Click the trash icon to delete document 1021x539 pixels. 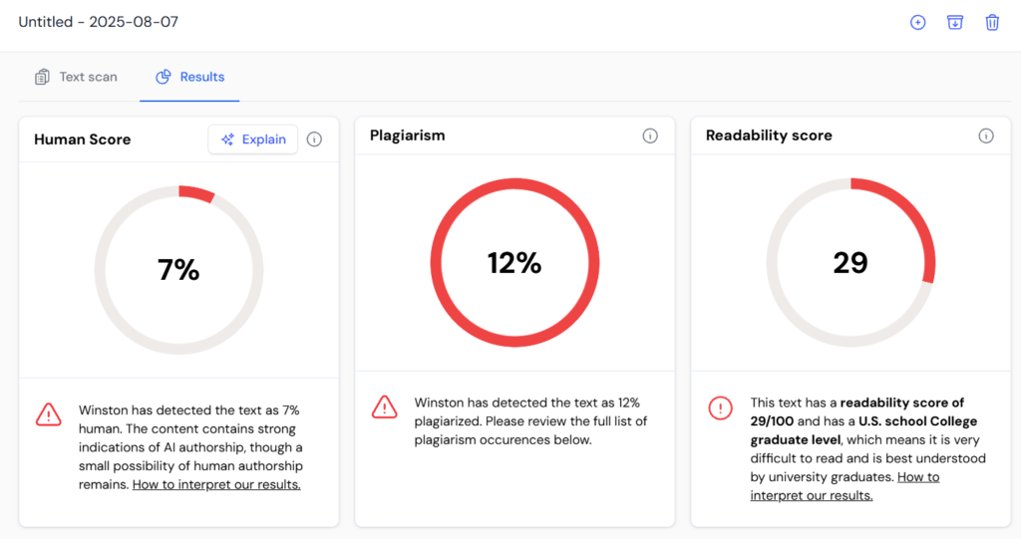pos(992,22)
